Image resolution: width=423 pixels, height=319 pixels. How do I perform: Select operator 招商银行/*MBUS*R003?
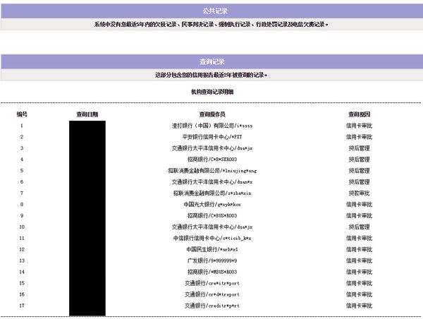point(212,272)
